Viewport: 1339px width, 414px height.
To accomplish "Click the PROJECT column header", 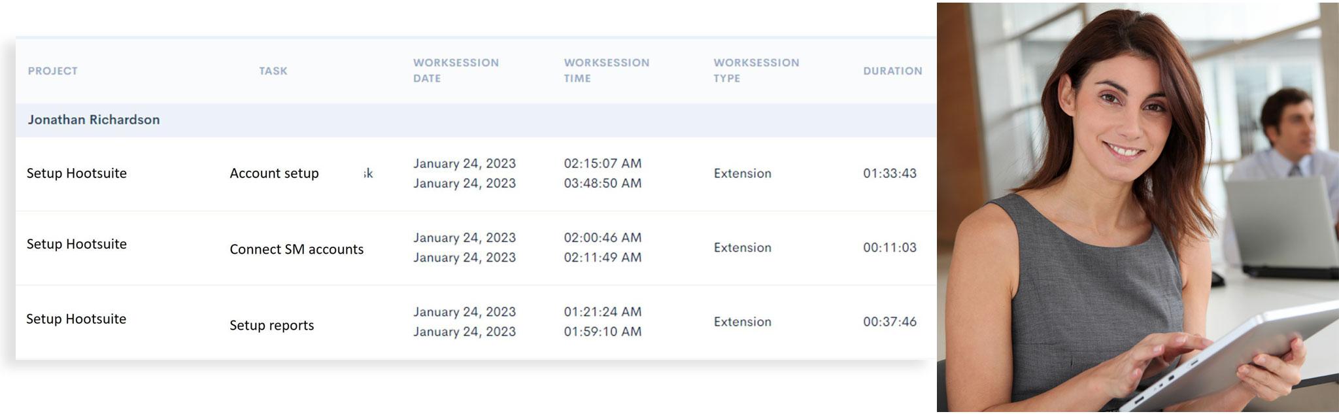I will coord(52,71).
